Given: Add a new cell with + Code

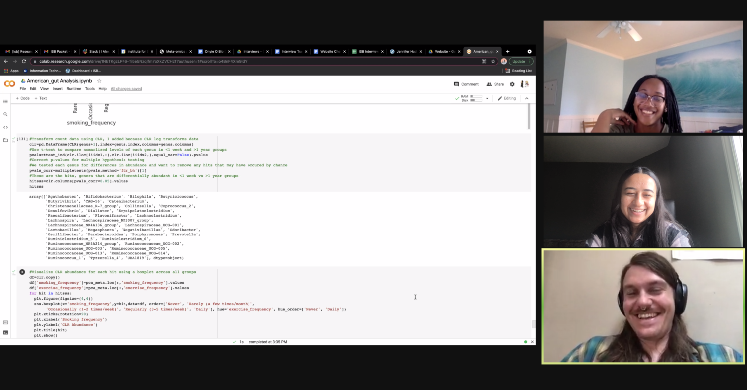Looking at the screenshot, I should point(23,98).
